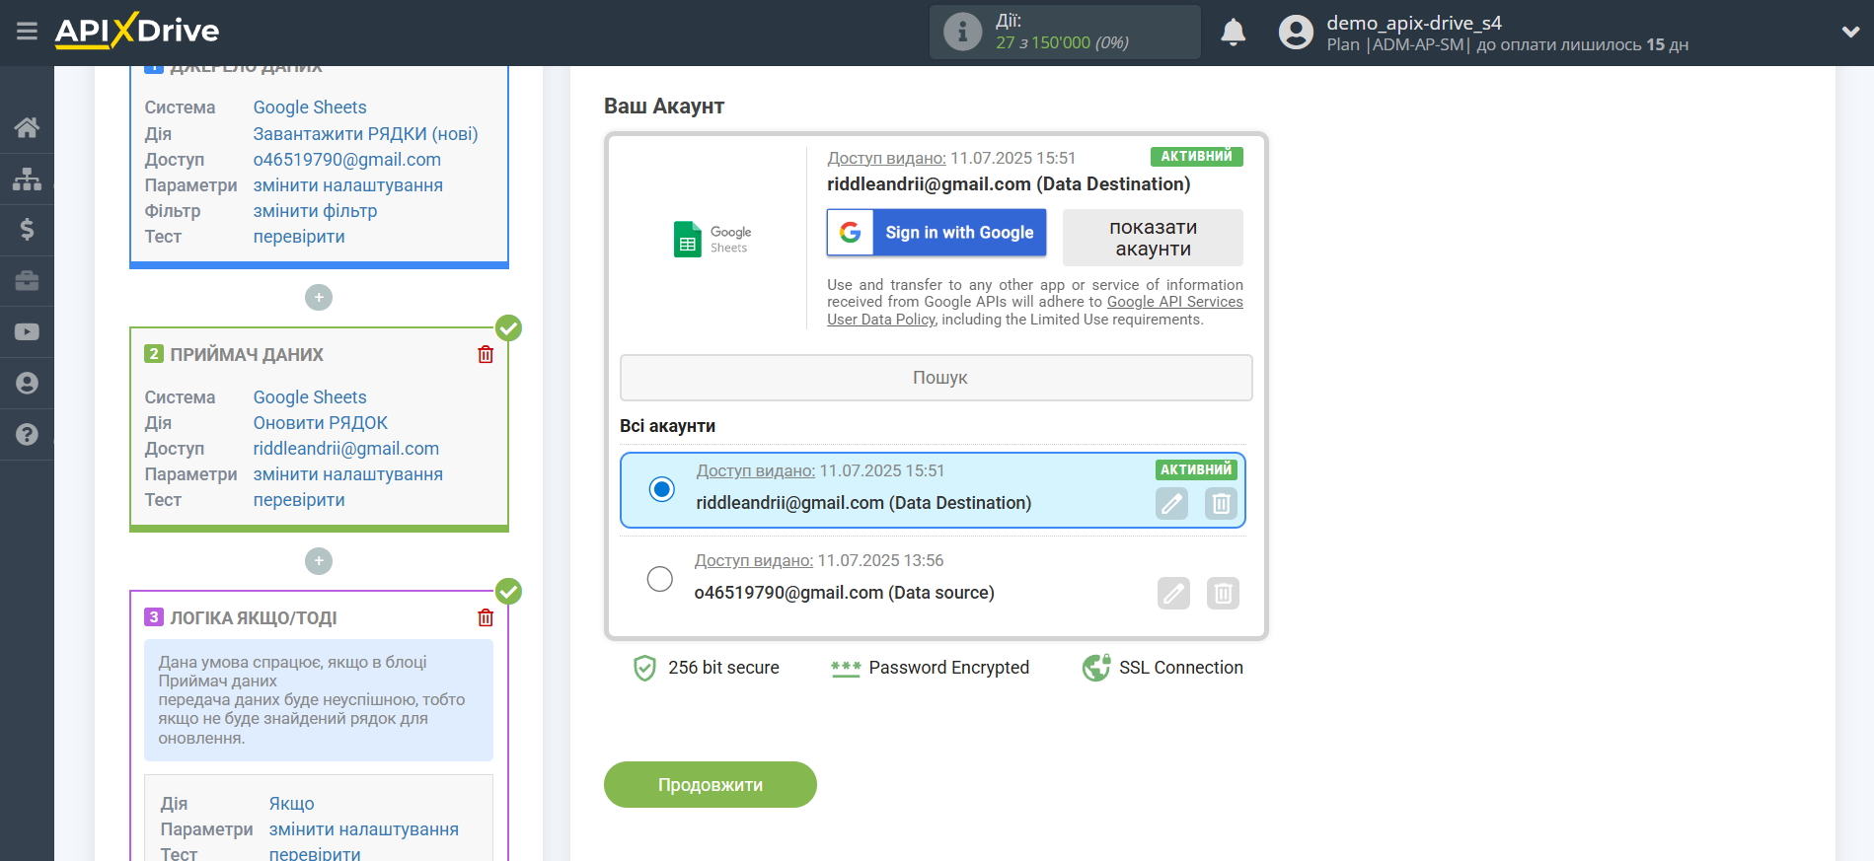This screenshot has width=1874, height=861.
Task: Click змінити налаштування in the logic block
Action: (x=364, y=829)
